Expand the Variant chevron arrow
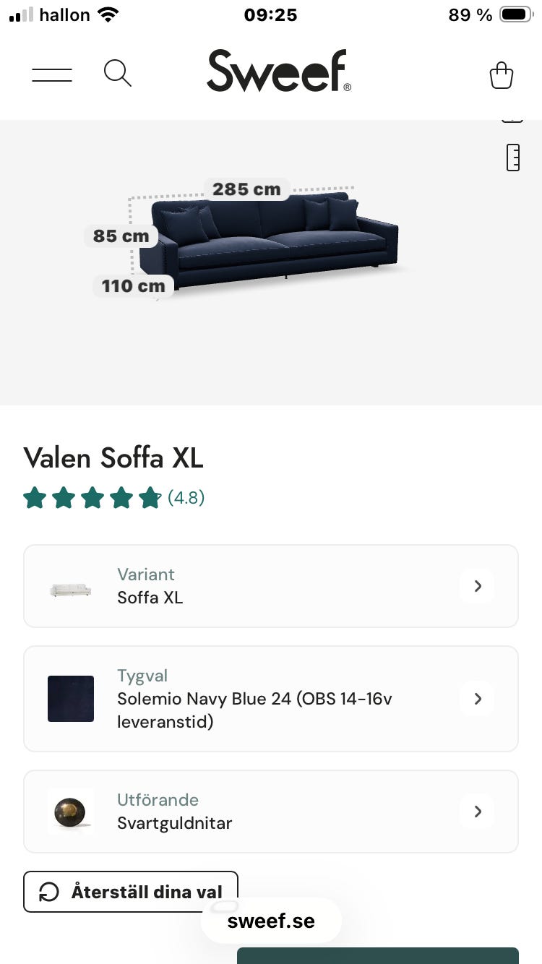This screenshot has height=964, width=542. (x=478, y=586)
